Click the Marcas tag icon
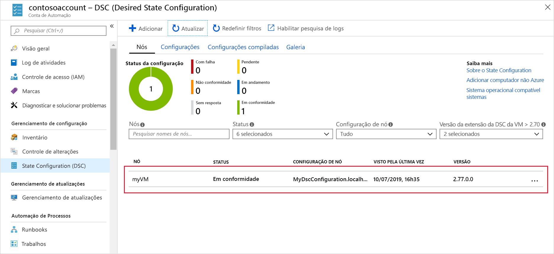 14,91
